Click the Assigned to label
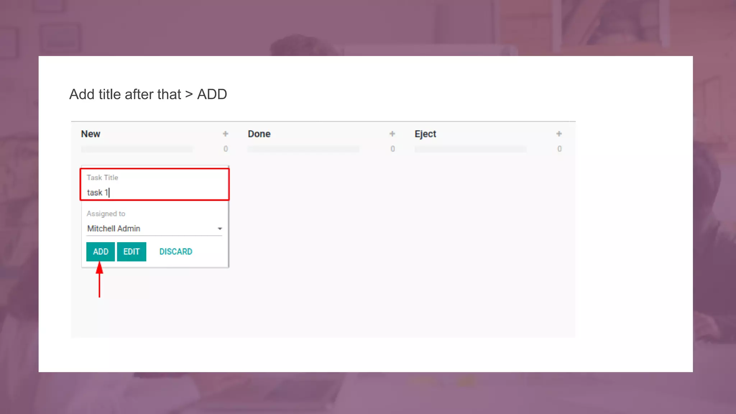736x414 pixels. 106,214
